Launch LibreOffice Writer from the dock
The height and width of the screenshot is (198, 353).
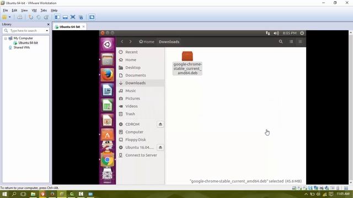[x=108, y=90]
